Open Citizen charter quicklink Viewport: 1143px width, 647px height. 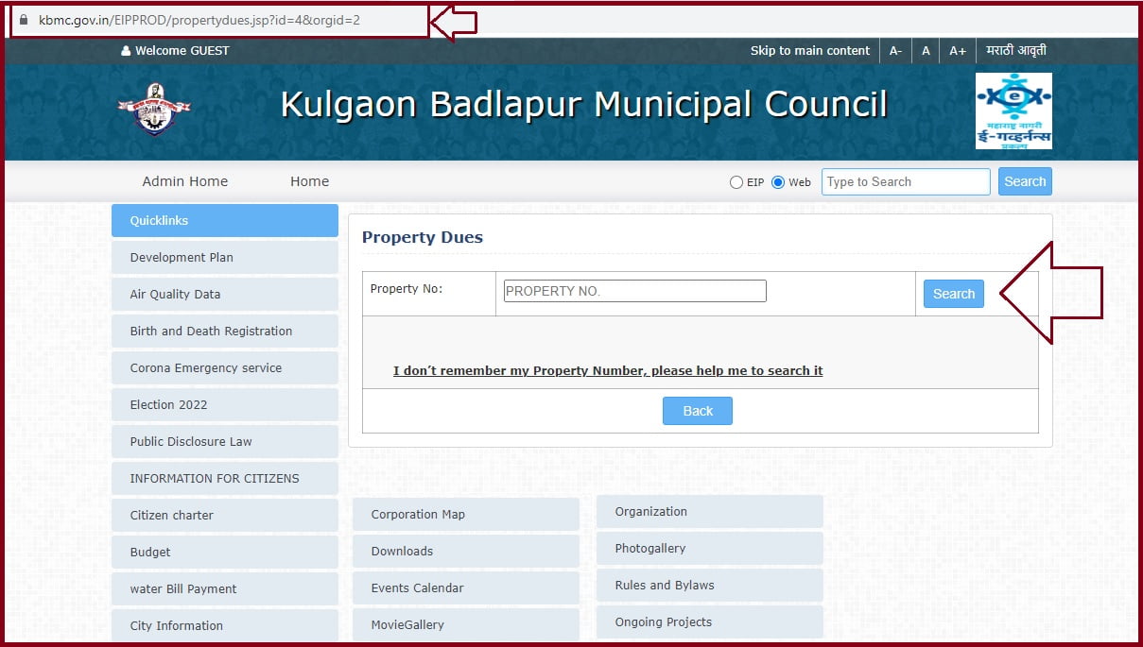click(225, 515)
